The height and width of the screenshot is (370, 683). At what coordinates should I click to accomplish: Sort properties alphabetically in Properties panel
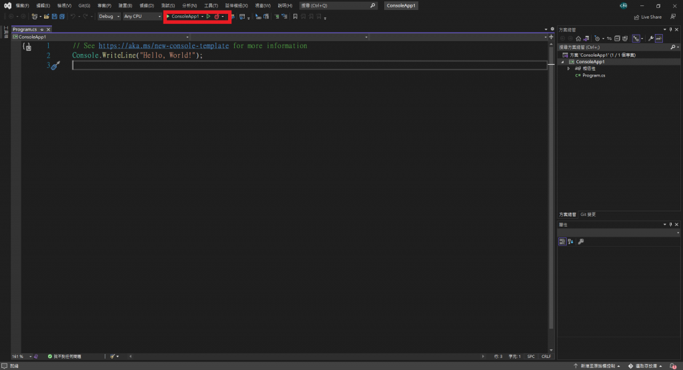[571, 241]
